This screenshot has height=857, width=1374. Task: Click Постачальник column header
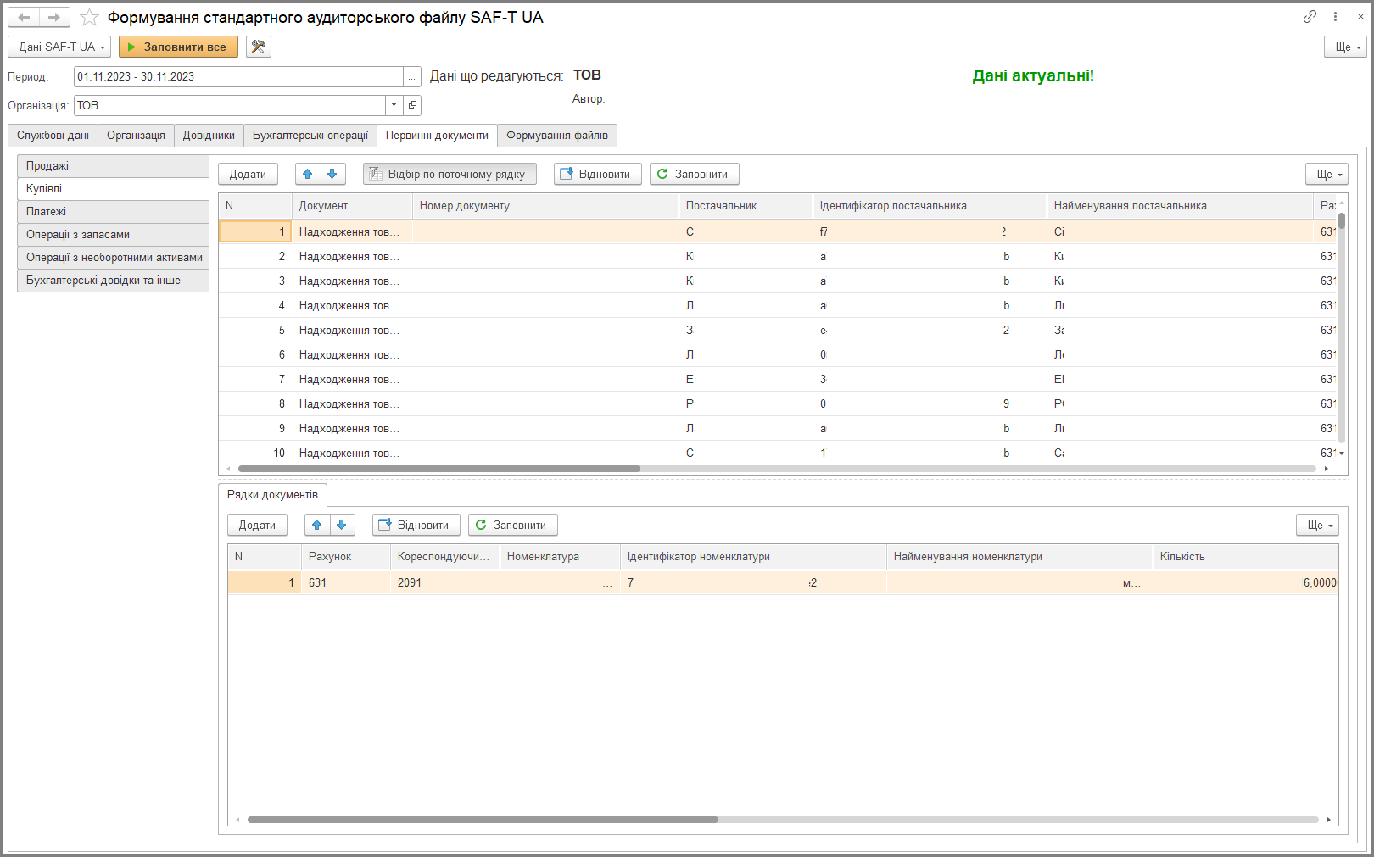[x=746, y=206]
